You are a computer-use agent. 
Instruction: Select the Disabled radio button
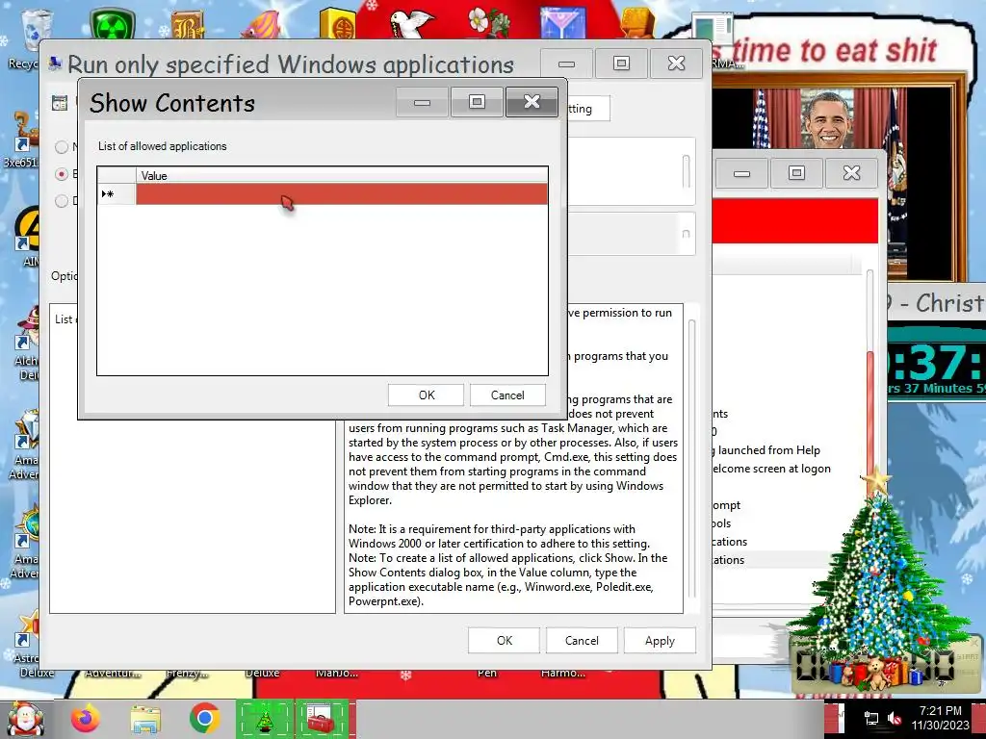coord(61,201)
